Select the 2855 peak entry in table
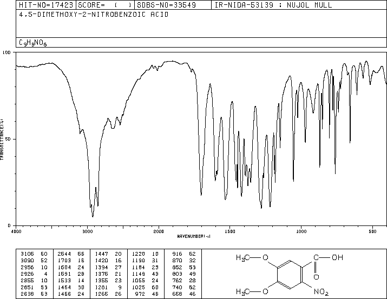The height and width of the screenshot is (299, 387). 34,281
